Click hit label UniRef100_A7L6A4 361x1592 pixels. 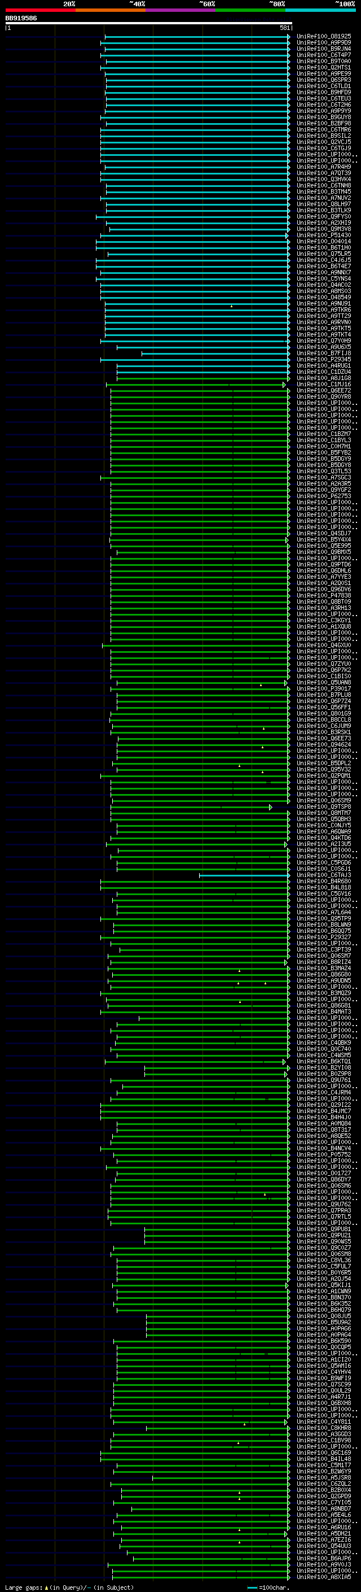point(324,912)
